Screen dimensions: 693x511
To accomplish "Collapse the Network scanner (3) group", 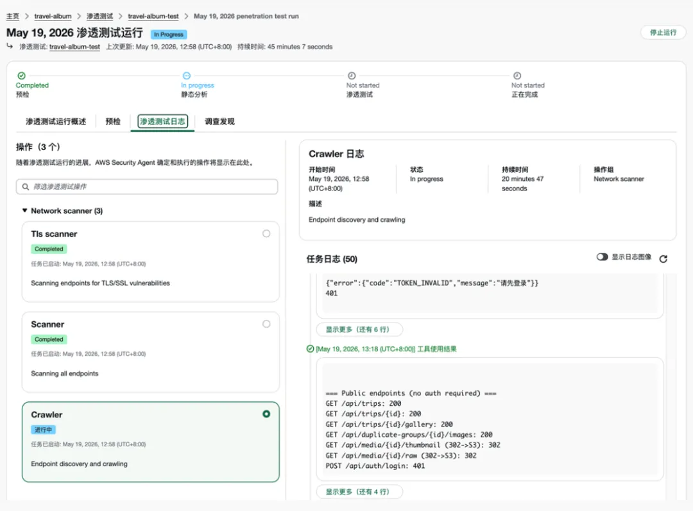I will tap(25, 211).
